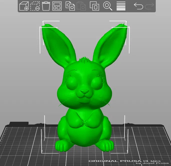This screenshot has width=171, height=166.
Task: Click the Undo arrow
Action: (x=138, y=6)
